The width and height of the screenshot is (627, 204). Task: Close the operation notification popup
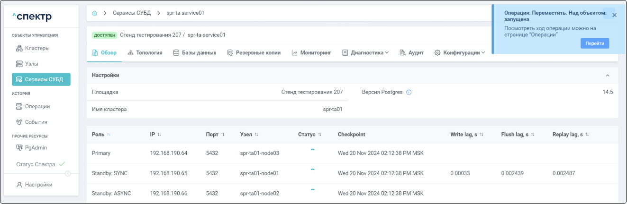coord(614,15)
